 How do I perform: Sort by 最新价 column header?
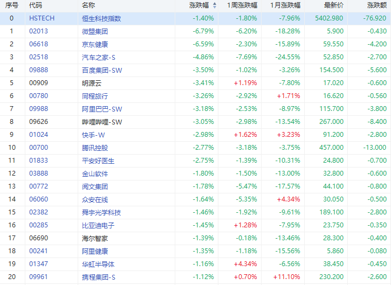[334, 5]
